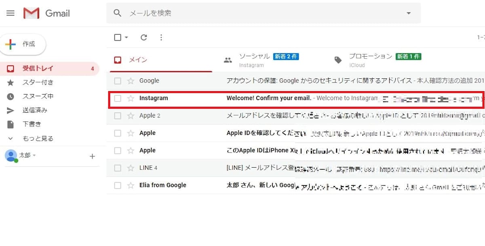This screenshot has width=485, height=246.
Task: Open 太郎 account status dropdown
Action: point(34,156)
